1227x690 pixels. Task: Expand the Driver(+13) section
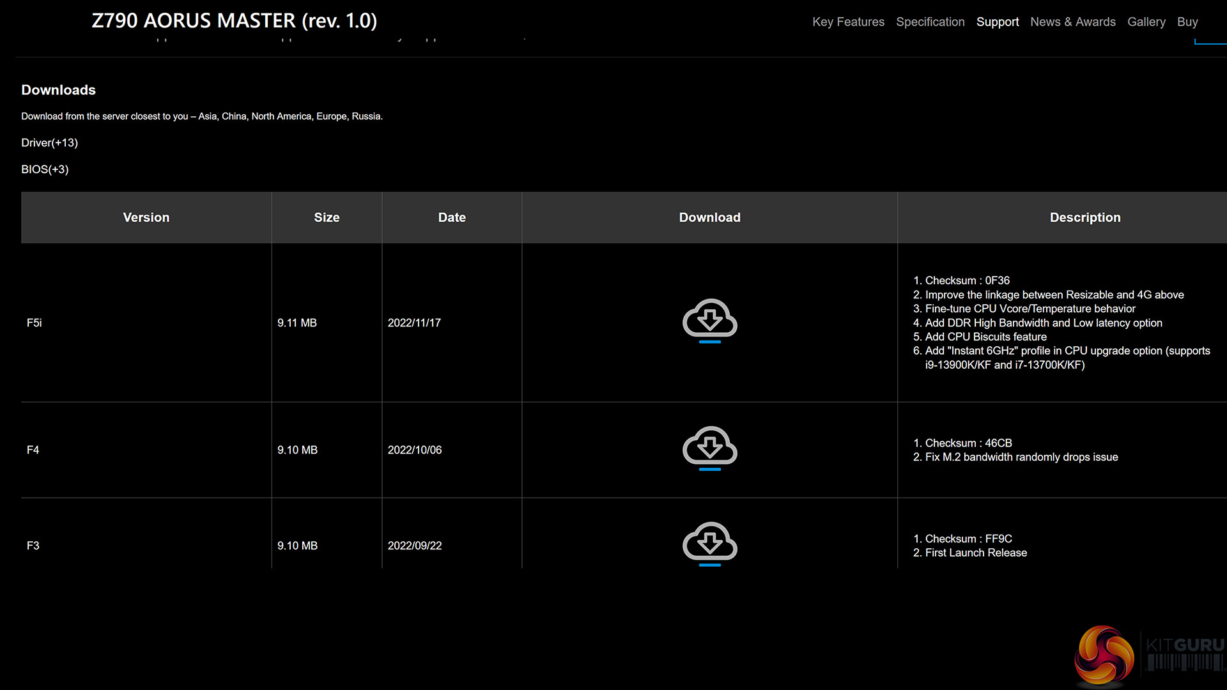click(49, 142)
